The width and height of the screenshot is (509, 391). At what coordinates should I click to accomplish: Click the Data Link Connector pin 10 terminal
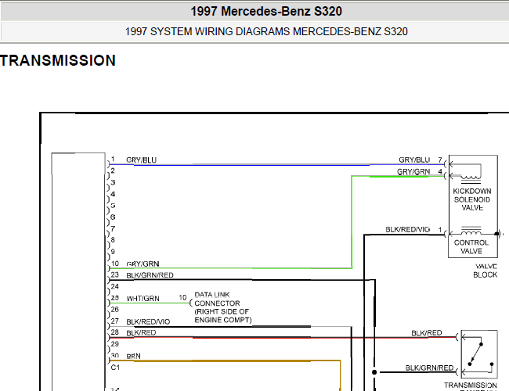point(191,303)
